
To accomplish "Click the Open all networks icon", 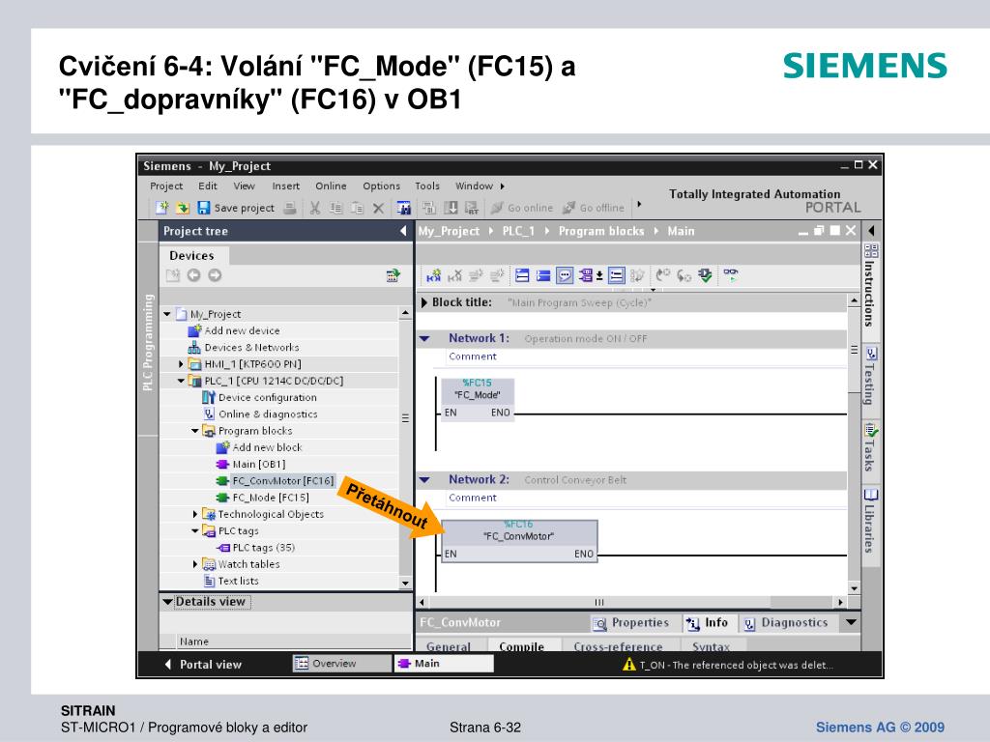I will (522, 275).
